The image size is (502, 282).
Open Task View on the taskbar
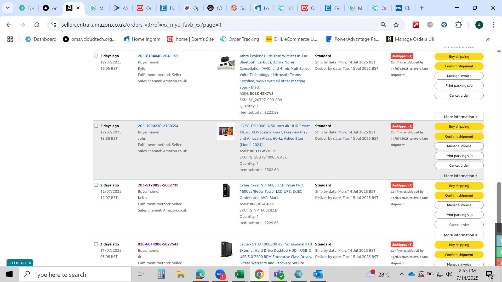click(141, 274)
